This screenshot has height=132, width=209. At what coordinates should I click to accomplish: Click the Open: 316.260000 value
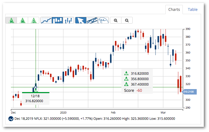[107, 119]
